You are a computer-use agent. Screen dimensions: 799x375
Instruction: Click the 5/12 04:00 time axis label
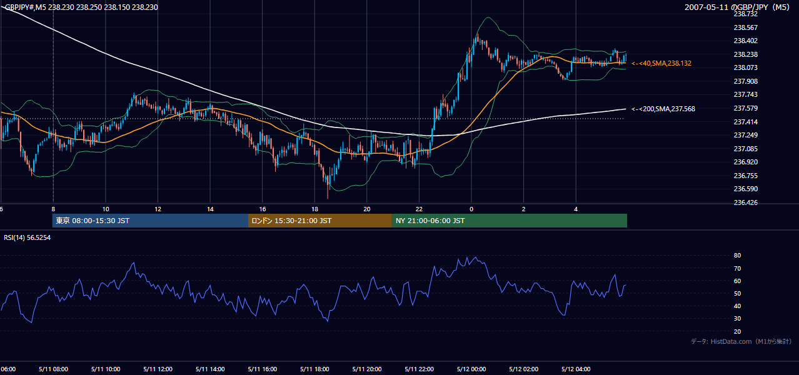coord(576,369)
